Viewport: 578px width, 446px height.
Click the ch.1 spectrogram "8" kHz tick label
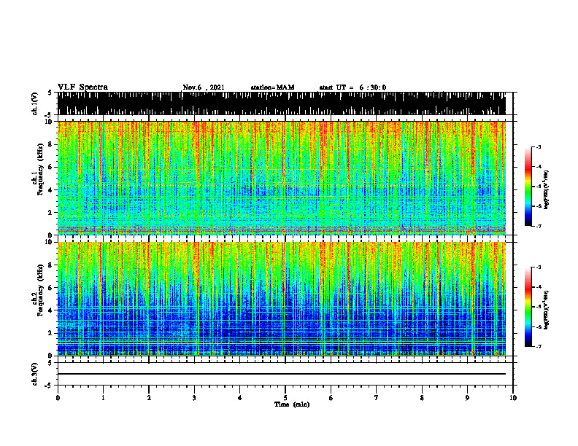click(50, 144)
